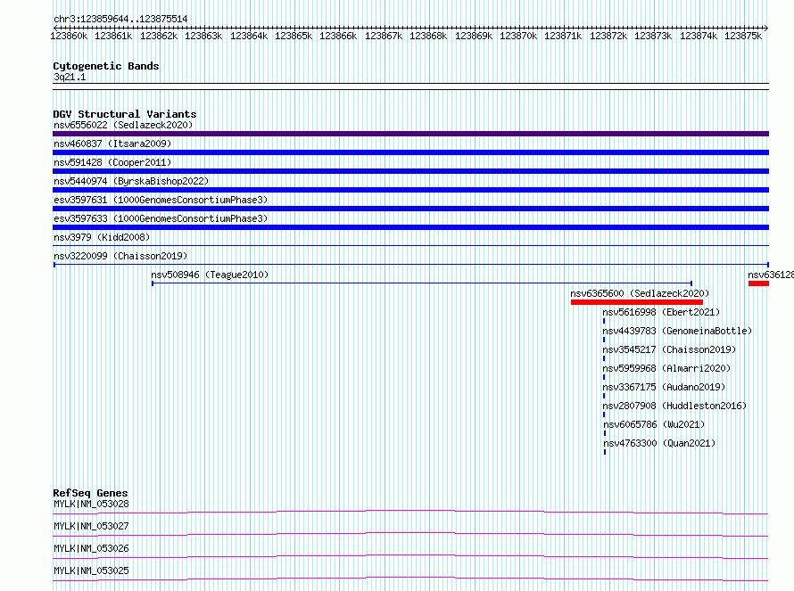
Task: Click esv3597631 (1000GenomesConsortiumPhase3) label
Action: pyautogui.click(x=161, y=200)
